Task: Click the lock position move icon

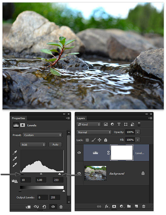Action: click(x=99, y=140)
